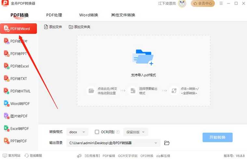Visit the 官方网站 link
Screen dimensions: 247x159
click(x=11, y=155)
